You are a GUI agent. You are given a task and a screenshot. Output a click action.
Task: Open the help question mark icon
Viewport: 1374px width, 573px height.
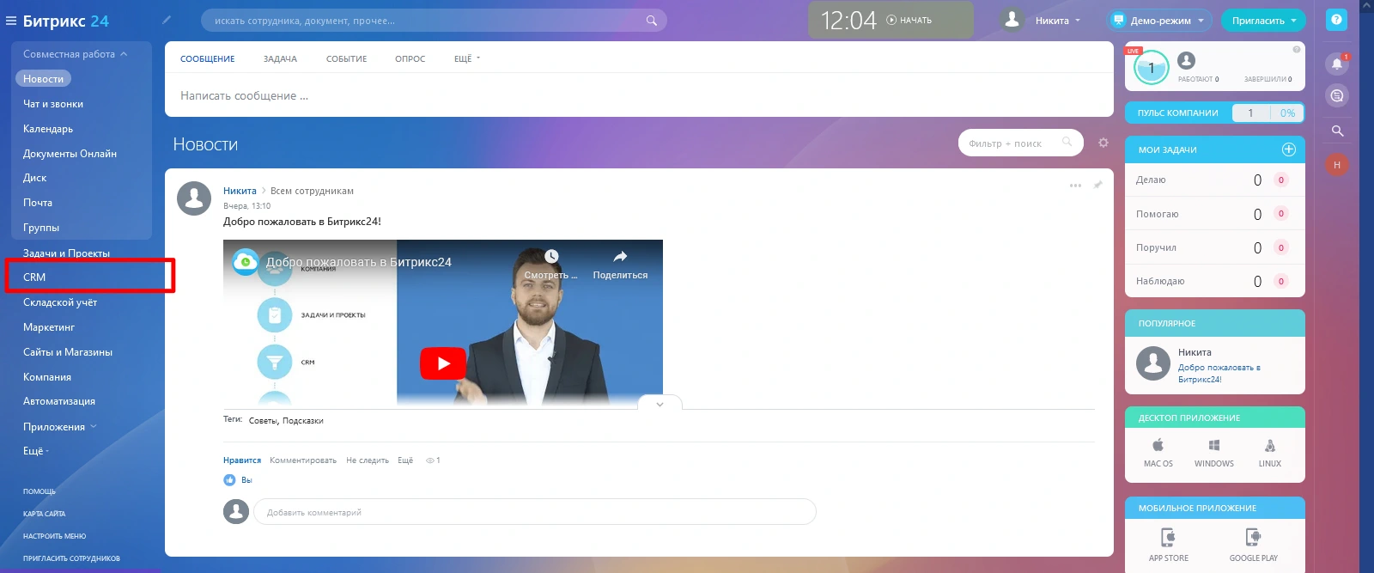point(1336,20)
